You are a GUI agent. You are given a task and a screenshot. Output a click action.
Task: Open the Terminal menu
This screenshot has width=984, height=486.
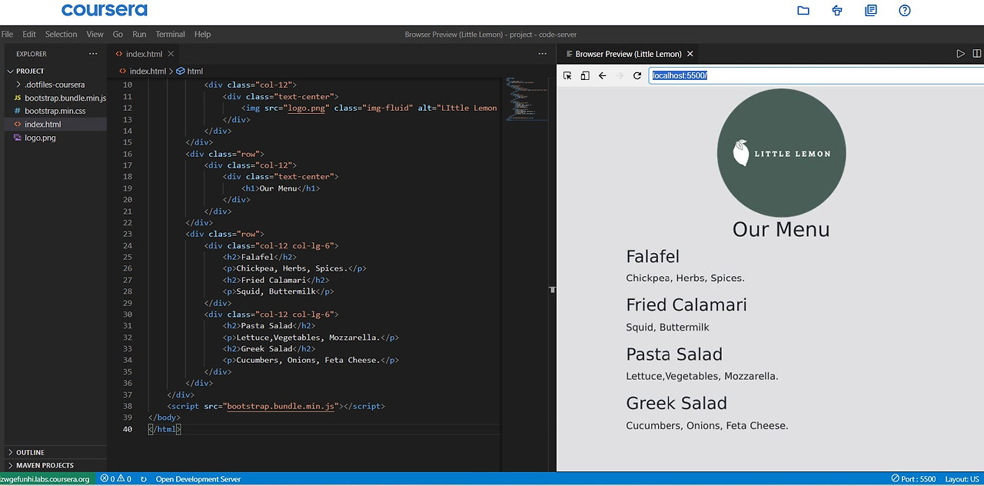coord(170,34)
